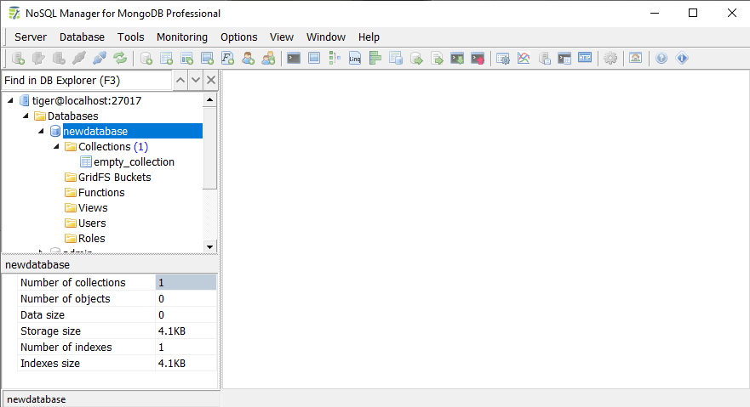This screenshot has width=750, height=407.
Task: Click the performance chart monitoring icon
Action: coord(524,59)
